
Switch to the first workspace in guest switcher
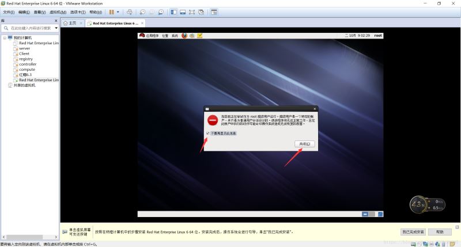pyautogui.click(x=365, y=214)
